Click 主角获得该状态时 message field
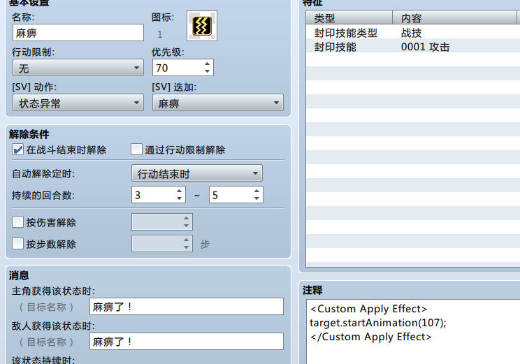 pos(187,306)
